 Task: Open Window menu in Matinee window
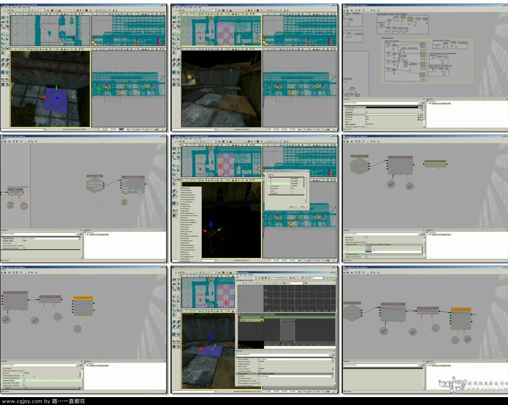click(x=250, y=275)
